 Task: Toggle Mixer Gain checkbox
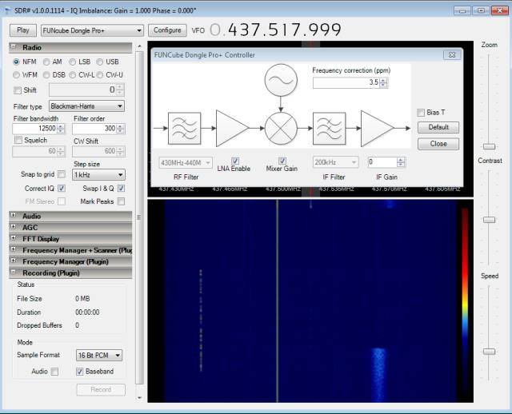(282, 161)
